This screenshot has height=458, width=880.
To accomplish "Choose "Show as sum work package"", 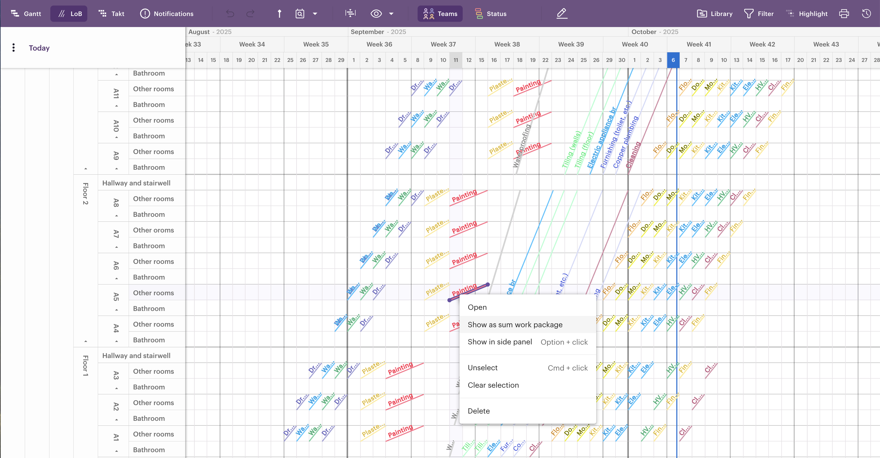I will (515, 324).
